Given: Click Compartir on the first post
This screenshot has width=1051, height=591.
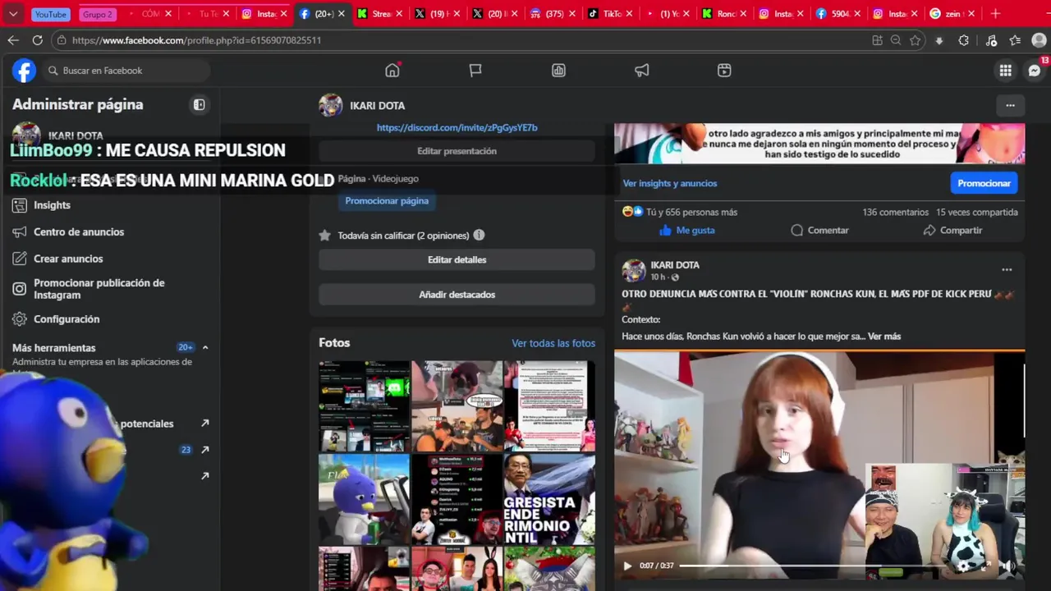Looking at the screenshot, I should pos(952,231).
